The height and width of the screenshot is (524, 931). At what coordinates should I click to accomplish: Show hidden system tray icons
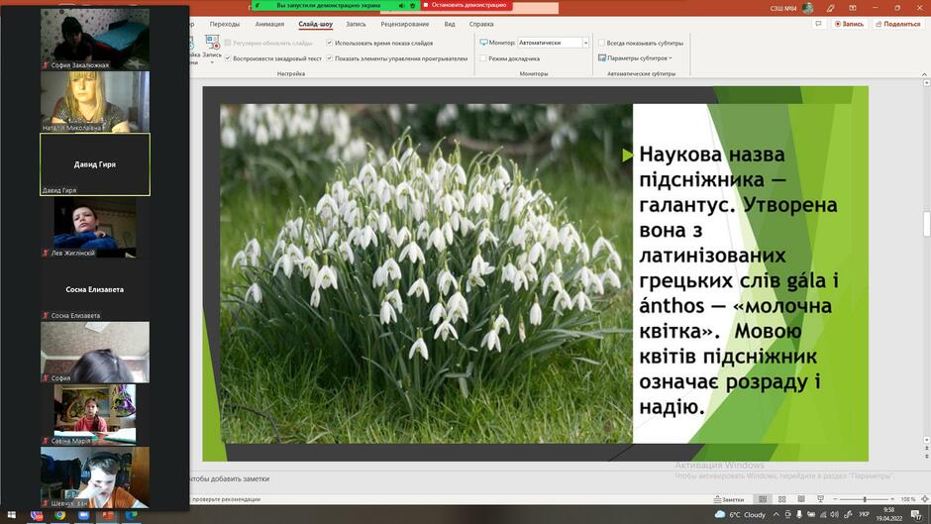click(x=776, y=514)
